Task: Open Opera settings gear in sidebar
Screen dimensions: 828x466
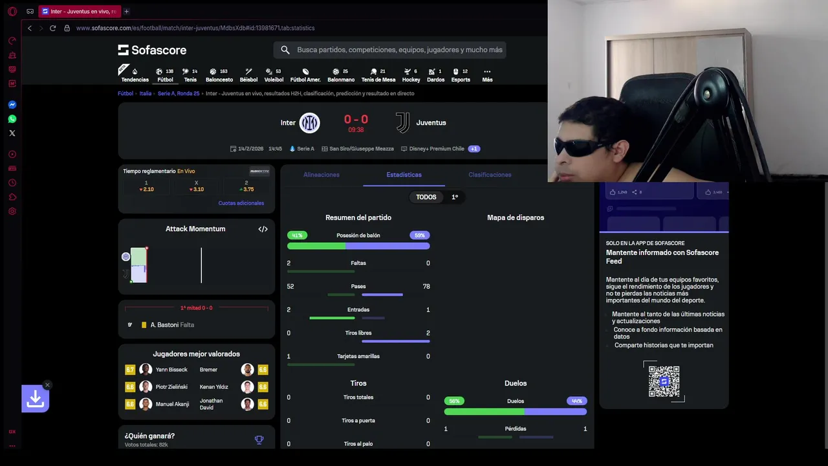Action: (x=12, y=211)
